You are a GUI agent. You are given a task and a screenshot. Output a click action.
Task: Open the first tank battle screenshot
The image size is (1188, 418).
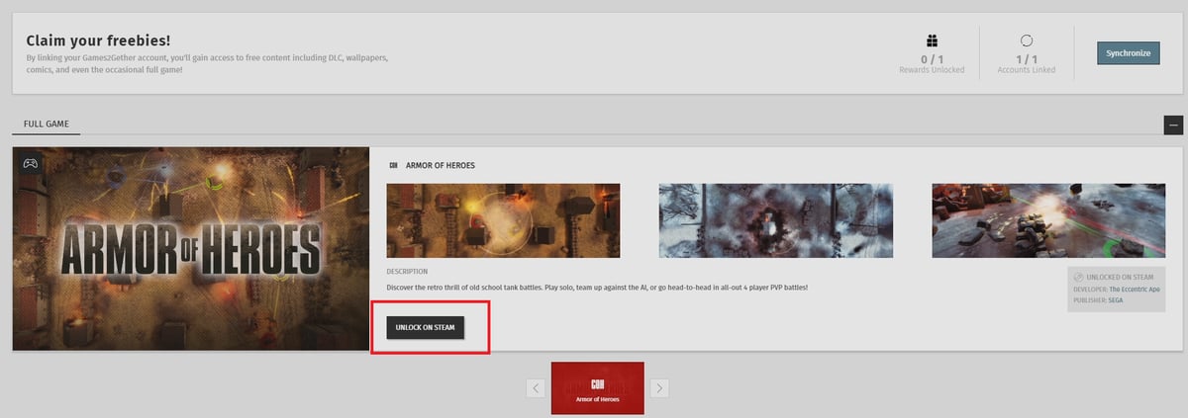(503, 220)
